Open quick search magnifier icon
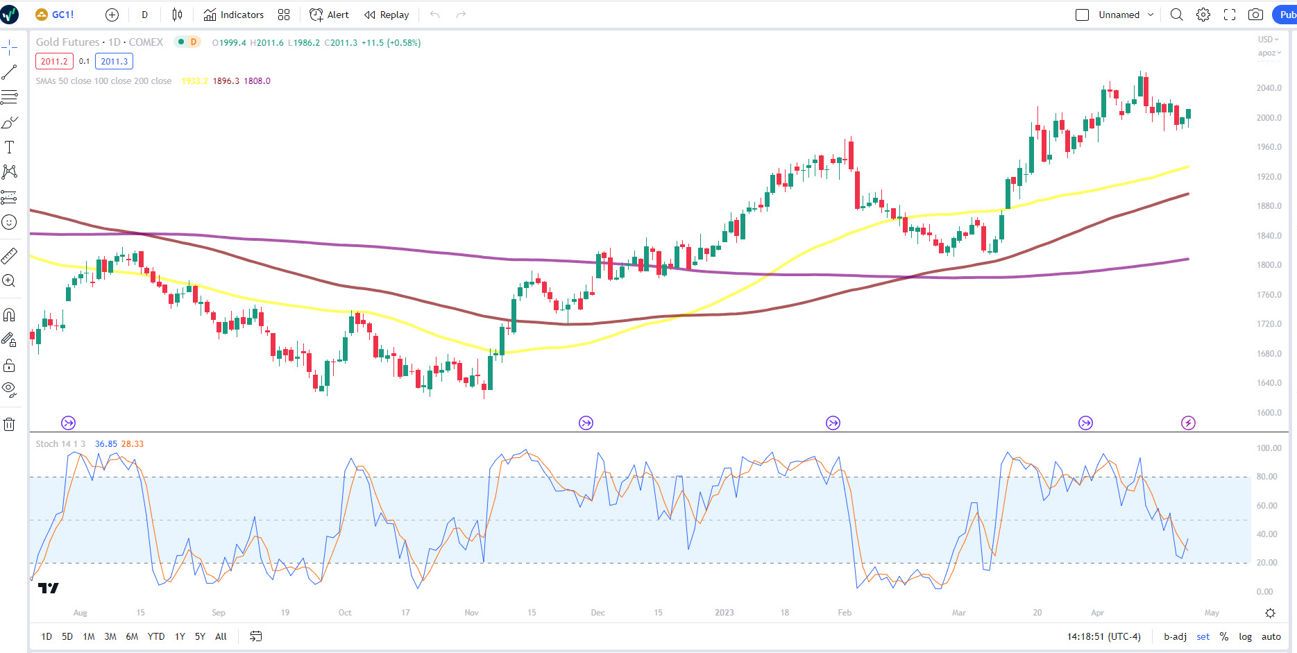The height and width of the screenshot is (653, 1297). pos(1176,15)
